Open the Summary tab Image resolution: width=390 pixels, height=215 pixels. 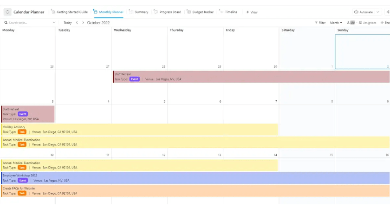click(x=138, y=12)
